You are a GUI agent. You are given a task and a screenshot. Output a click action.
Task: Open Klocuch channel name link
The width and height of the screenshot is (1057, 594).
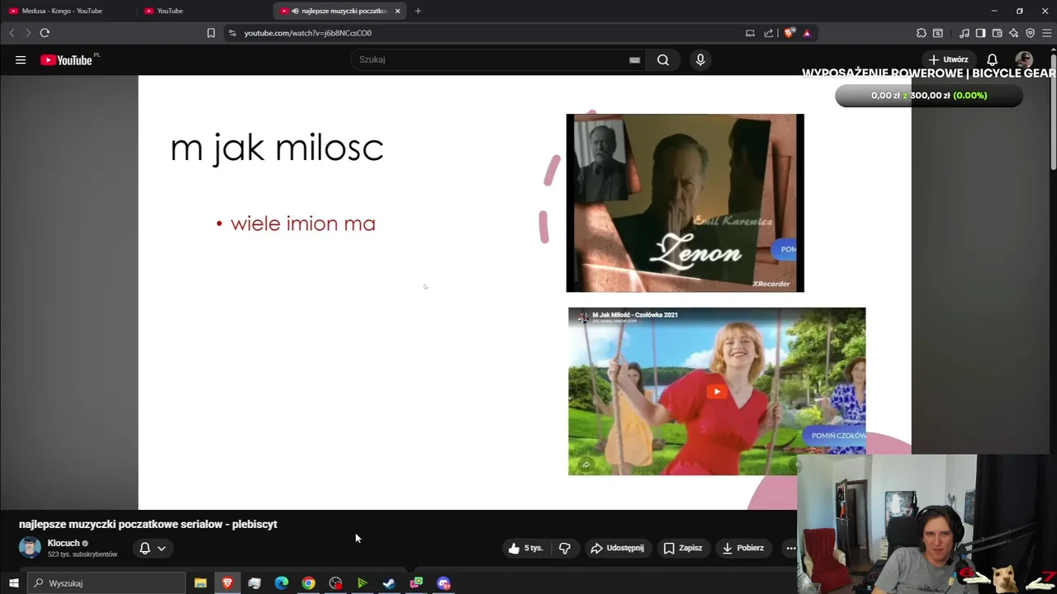[64, 543]
